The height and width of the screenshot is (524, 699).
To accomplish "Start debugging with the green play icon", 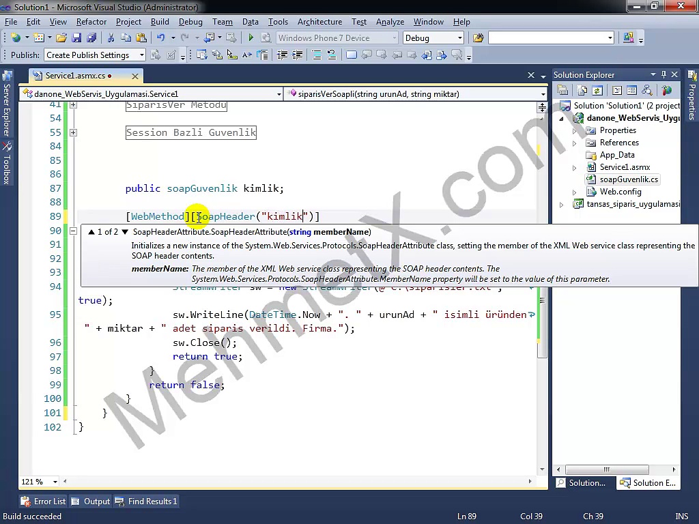I will (x=251, y=38).
